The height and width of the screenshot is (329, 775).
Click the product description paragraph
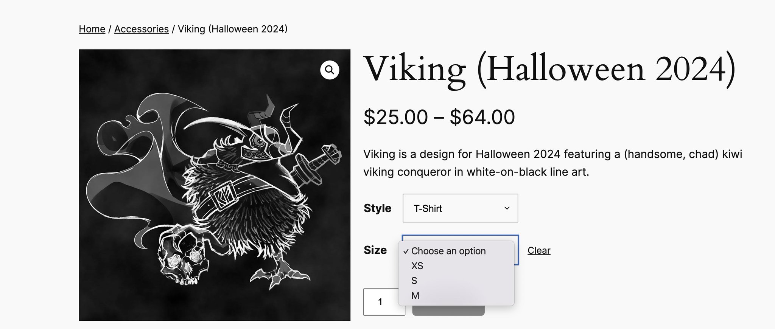[552, 163]
